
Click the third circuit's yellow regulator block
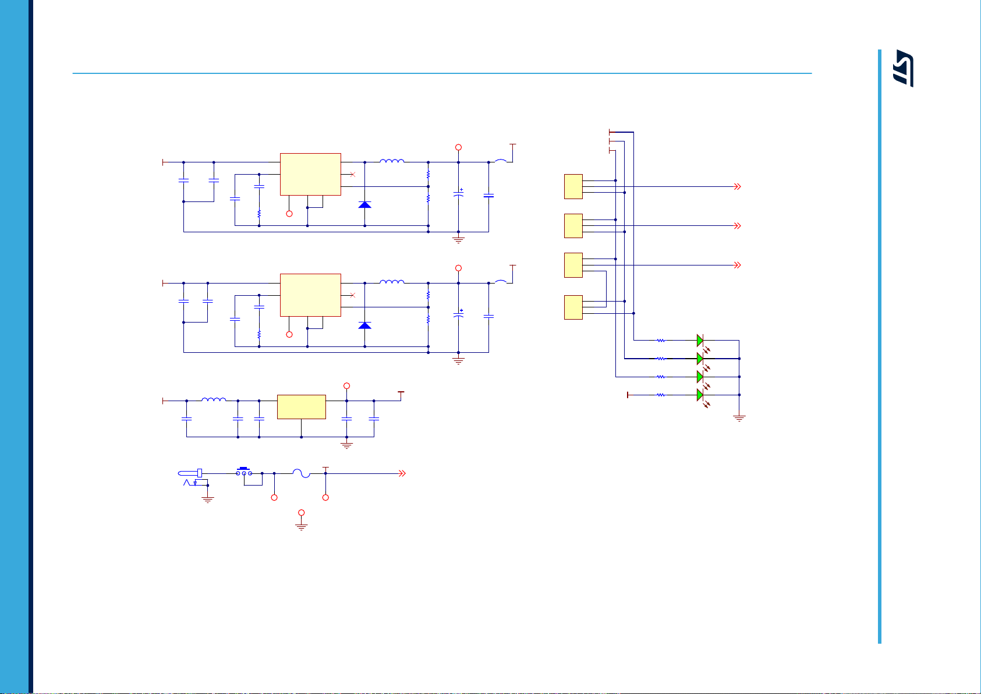click(302, 406)
